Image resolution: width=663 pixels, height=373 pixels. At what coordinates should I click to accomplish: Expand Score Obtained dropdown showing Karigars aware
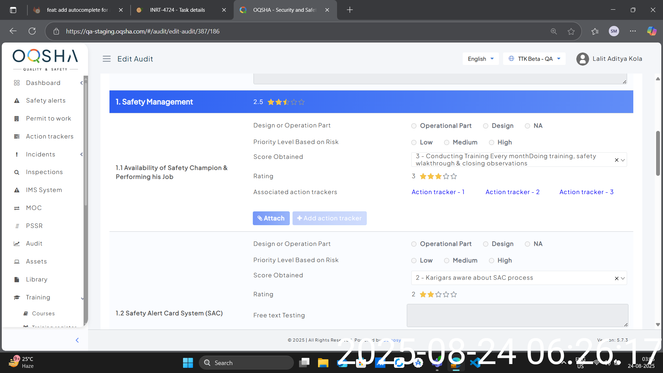pos(623,278)
